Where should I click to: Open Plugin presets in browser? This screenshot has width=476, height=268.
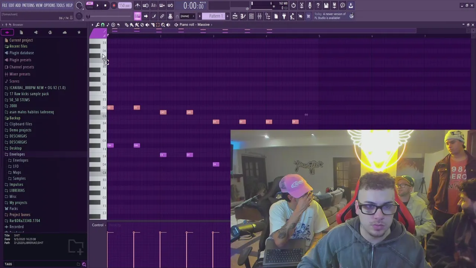pos(20,60)
